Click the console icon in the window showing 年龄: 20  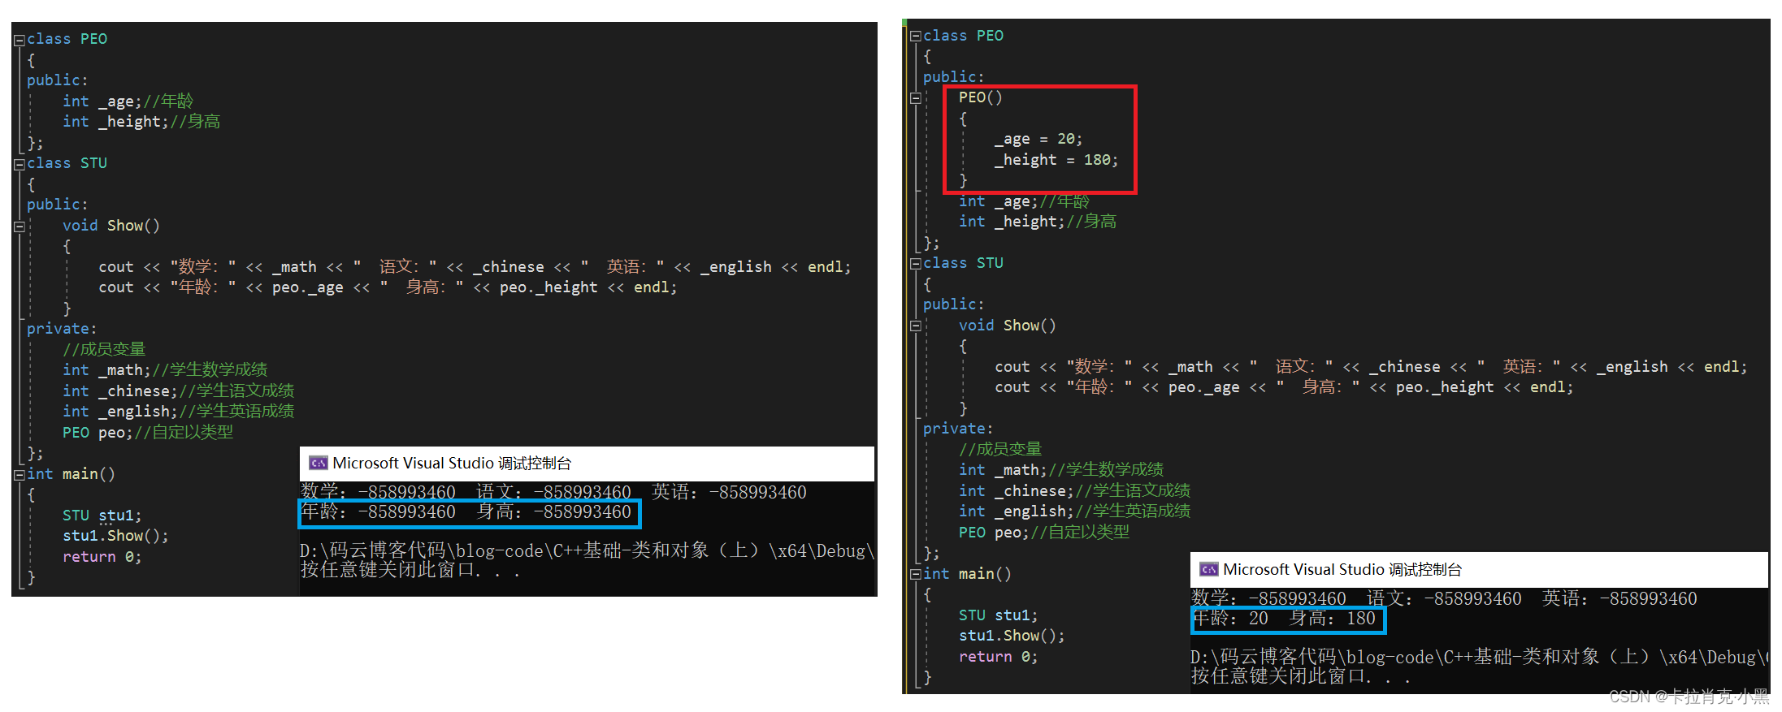(x=1208, y=570)
